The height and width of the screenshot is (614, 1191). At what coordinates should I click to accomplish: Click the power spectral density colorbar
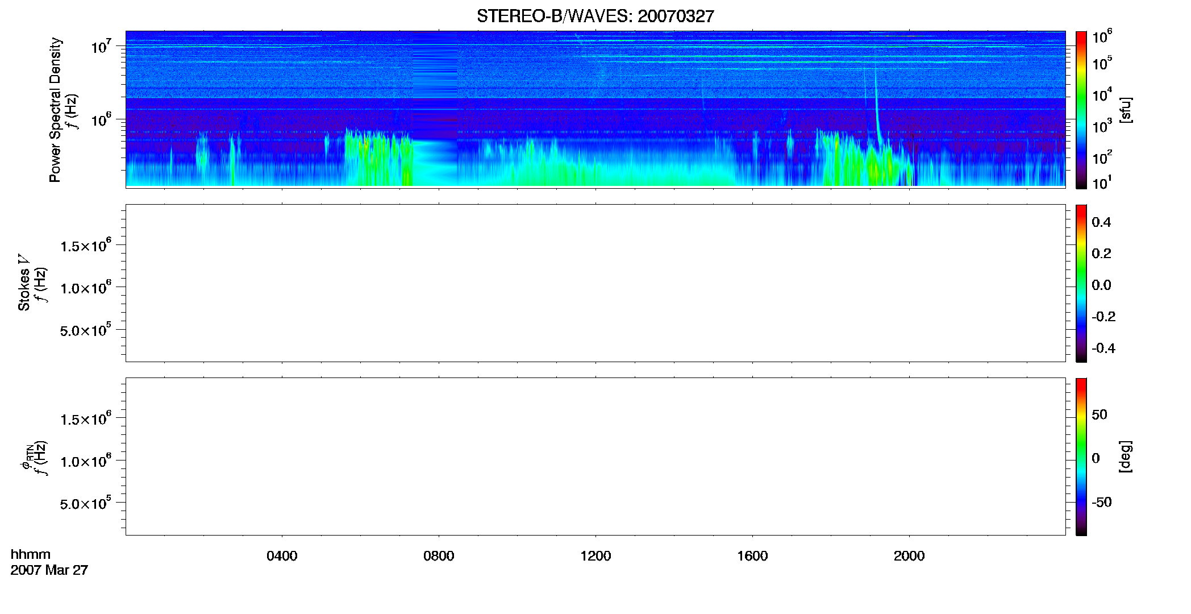pos(1081,110)
